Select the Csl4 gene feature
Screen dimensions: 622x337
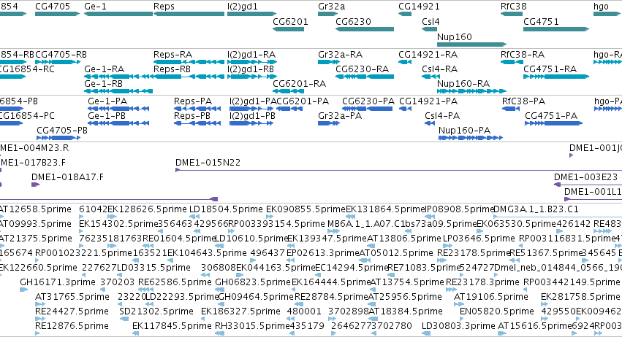(429, 29)
